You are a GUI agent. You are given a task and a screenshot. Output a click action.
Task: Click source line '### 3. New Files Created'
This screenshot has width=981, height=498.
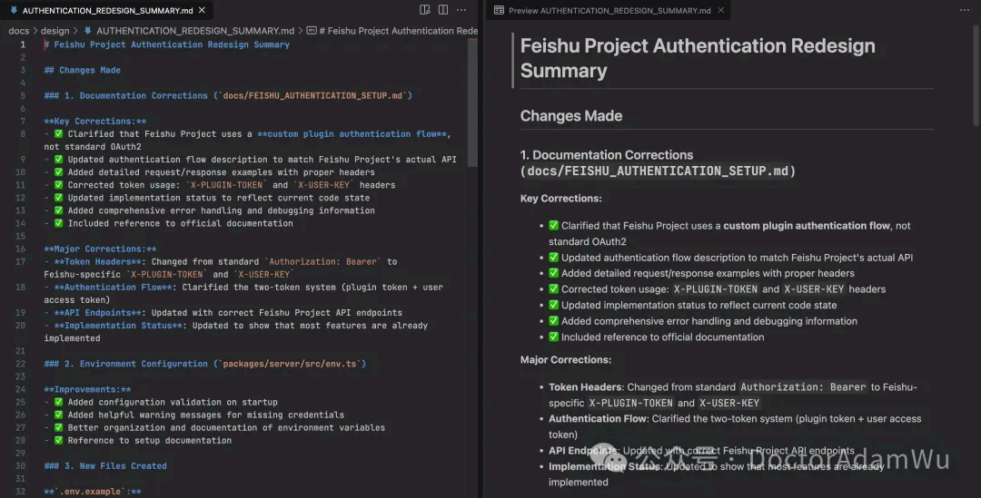[105, 465]
